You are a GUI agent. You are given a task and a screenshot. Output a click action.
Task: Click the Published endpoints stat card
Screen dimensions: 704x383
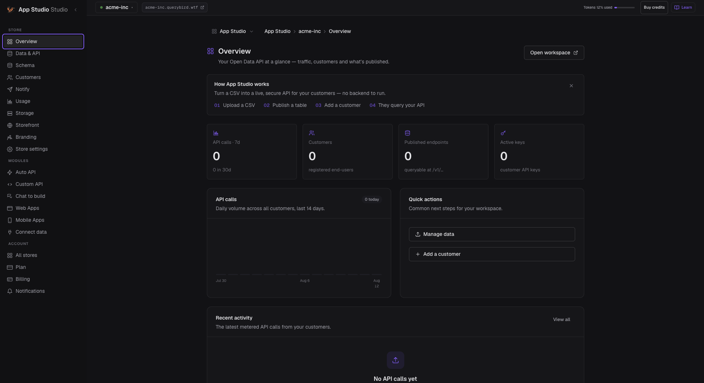(x=443, y=151)
